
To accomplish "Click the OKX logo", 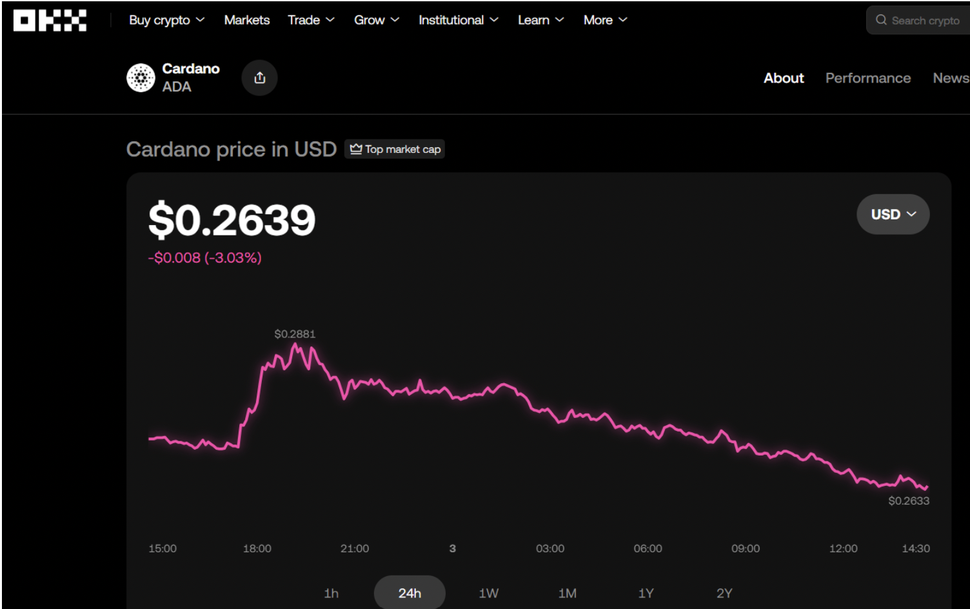I will 50,21.
